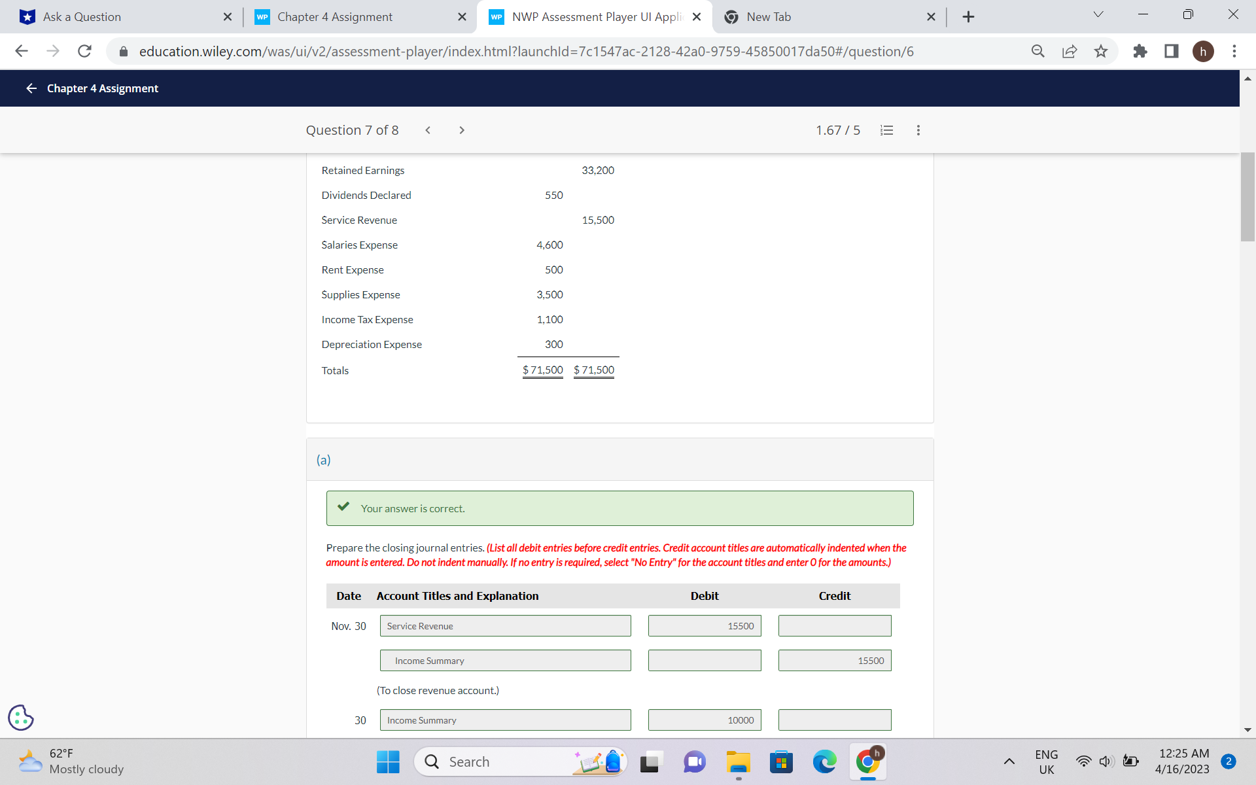Open the assessment three-dot options menu
Screen dimensions: 1256x785
918,130
